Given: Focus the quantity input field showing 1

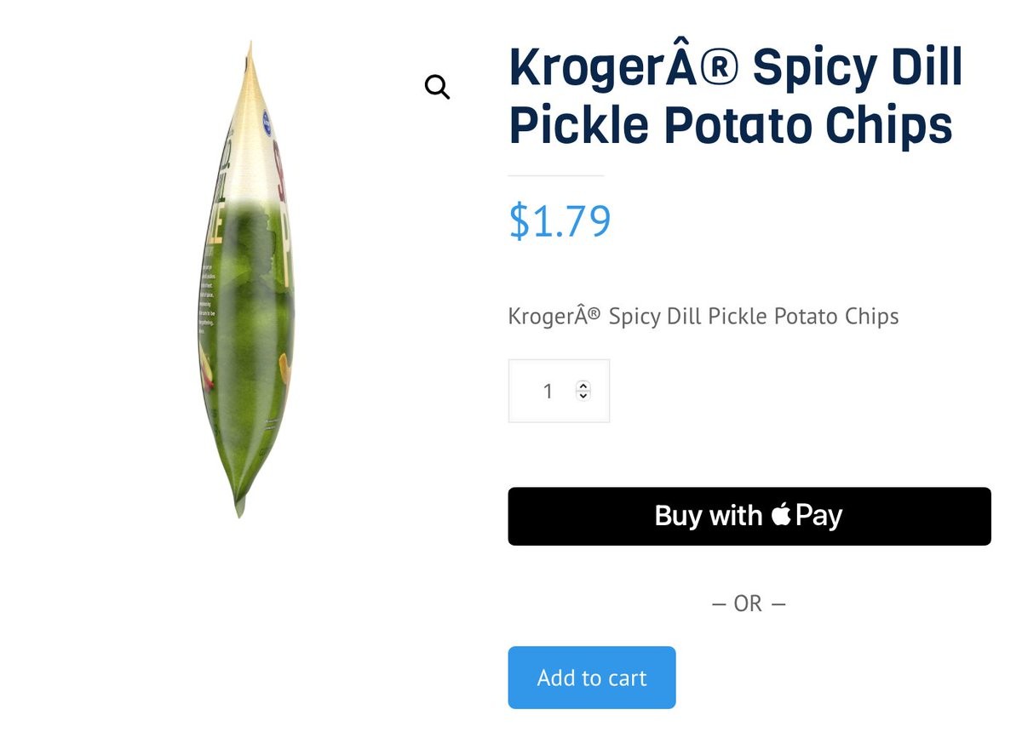Looking at the screenshot, I should pyautogui.click(x=559, y=391).
